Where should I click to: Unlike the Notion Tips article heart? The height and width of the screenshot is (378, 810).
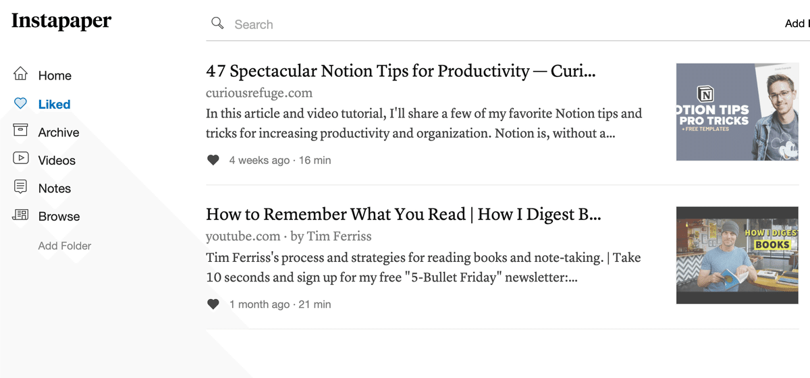pyautogui.click(x=213, y=160)
